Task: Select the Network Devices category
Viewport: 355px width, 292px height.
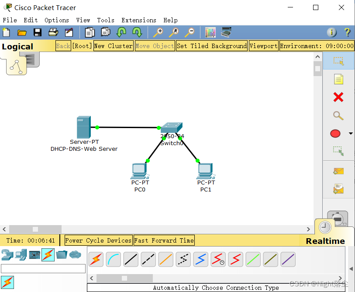Action: [x=7, y=255]
